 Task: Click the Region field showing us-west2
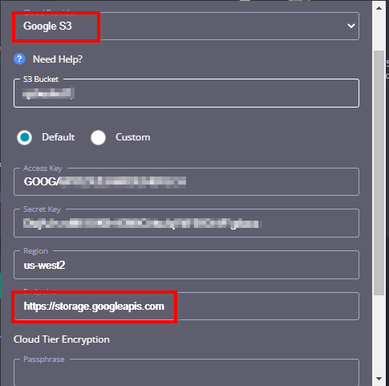pyautogui.click(x=186, y=265)
